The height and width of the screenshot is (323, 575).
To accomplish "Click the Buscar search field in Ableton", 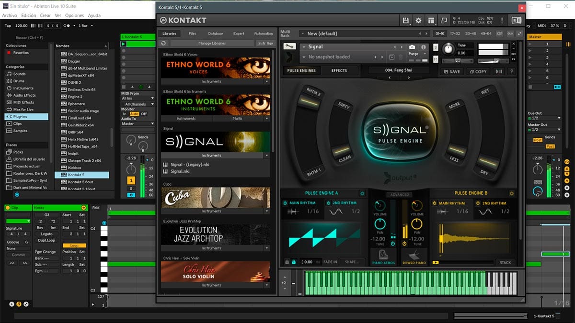I will [x=30, y=37].
